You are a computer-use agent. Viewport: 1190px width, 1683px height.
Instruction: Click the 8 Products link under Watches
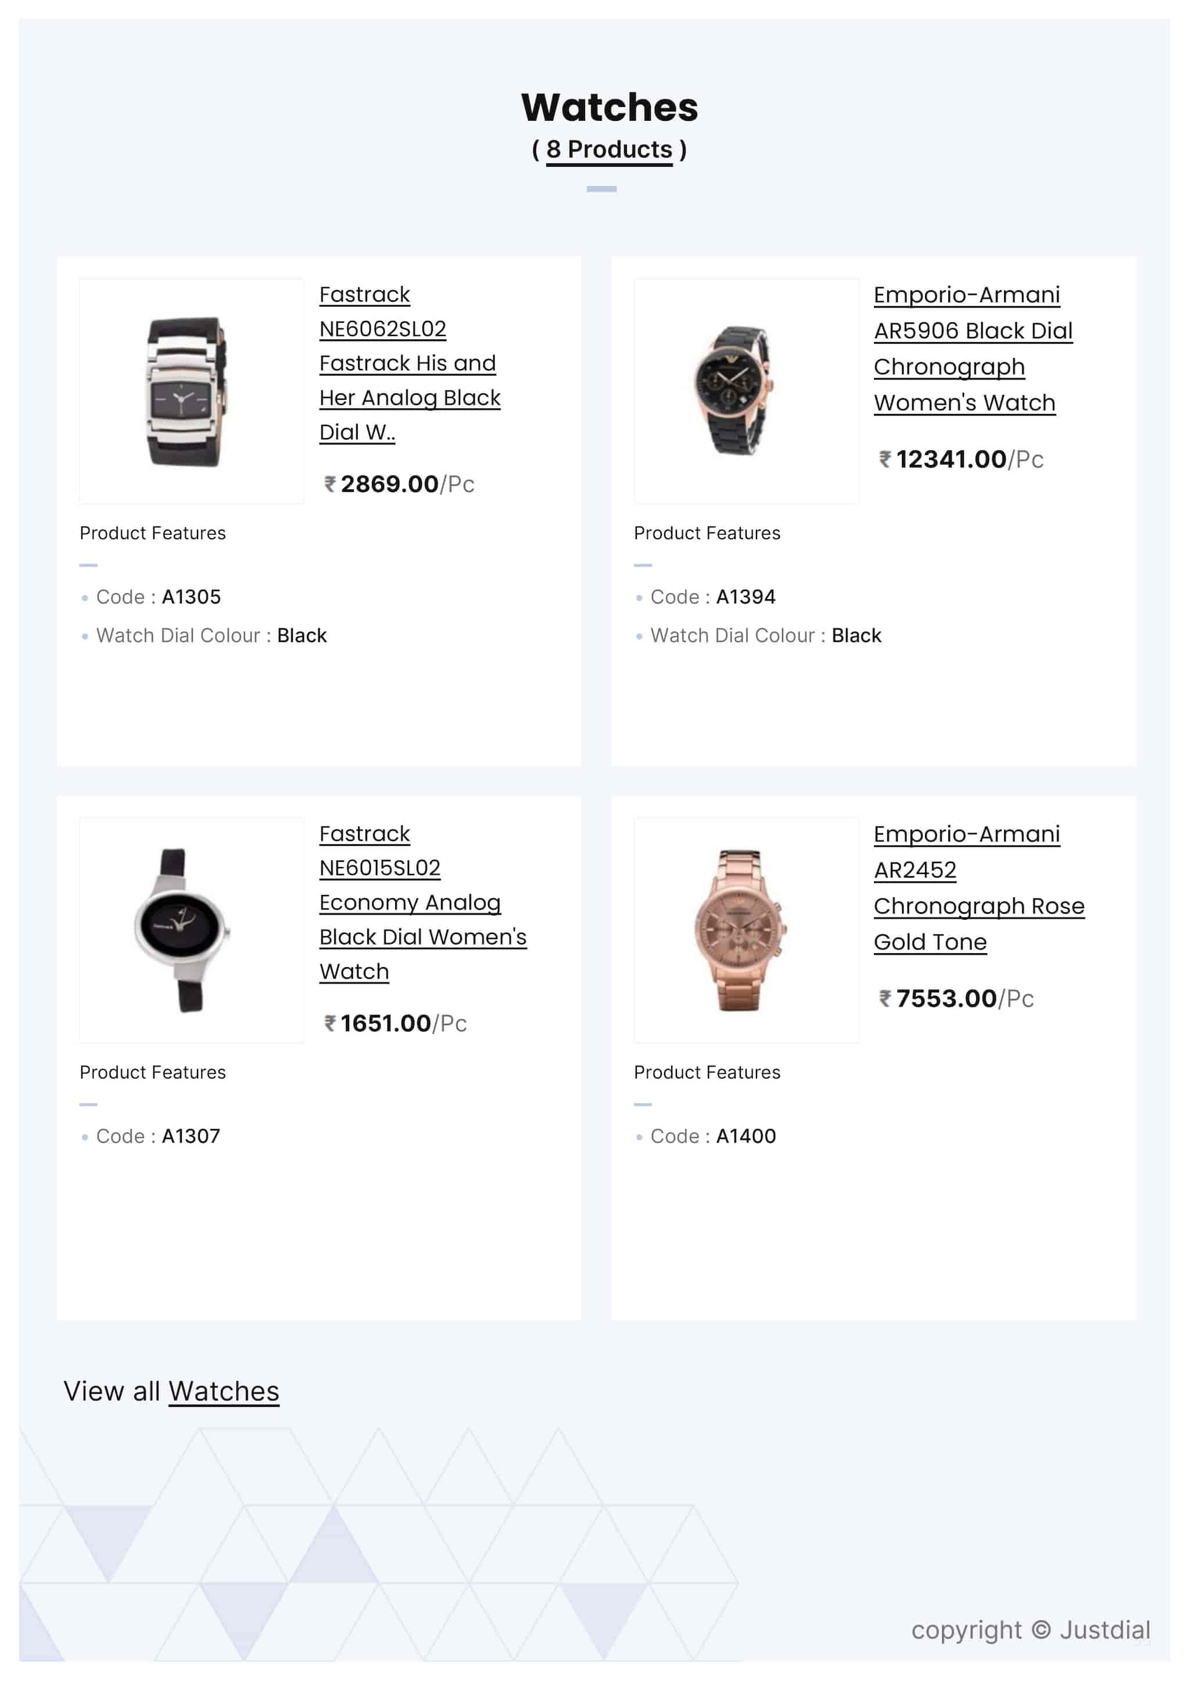click(x=608, y=149)
